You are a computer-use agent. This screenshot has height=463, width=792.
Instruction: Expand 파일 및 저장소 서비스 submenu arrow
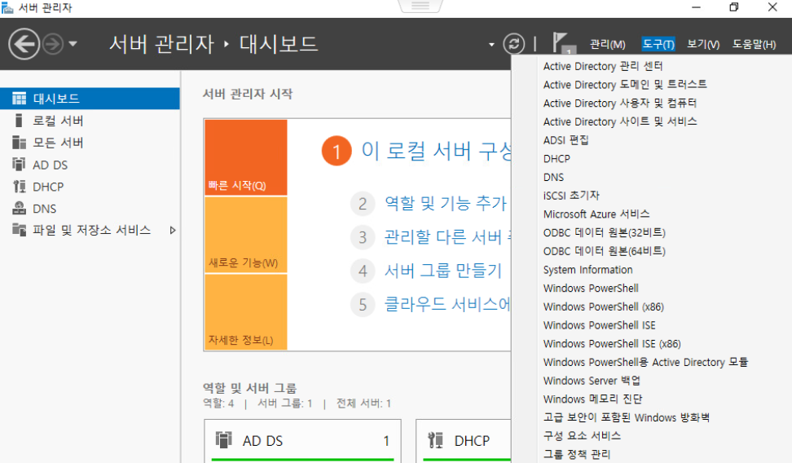pyautogui.click(x=172, y=230)
